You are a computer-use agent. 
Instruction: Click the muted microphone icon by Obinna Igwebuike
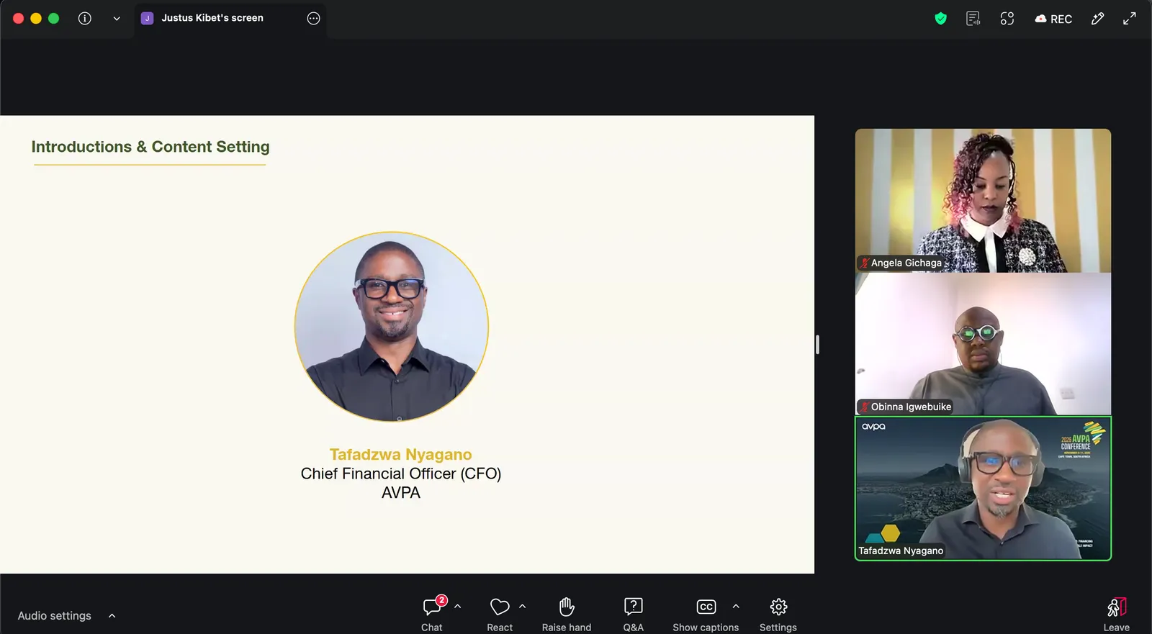click(x=864, y=407)
